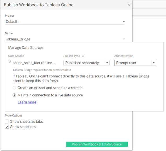This screenshot has height=151, width=166.
Task: Open the Project dropdown
Action: tap(124, 22)
